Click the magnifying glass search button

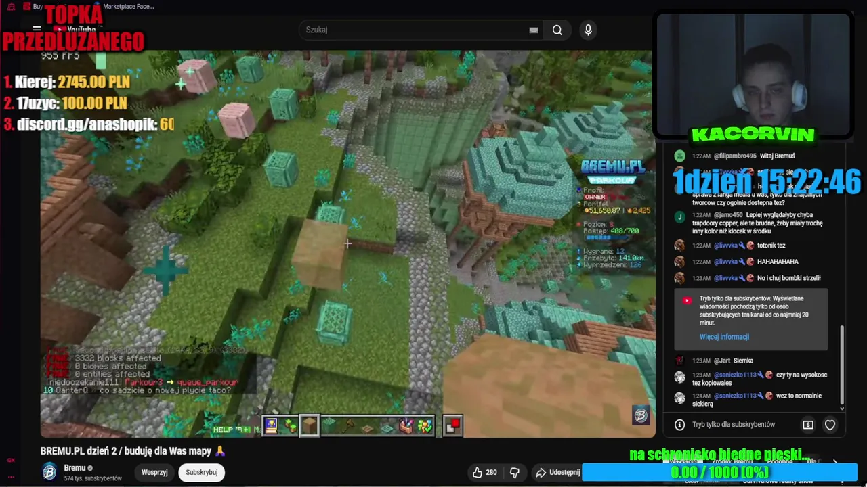pyautogui.click(x=557, y=30)
